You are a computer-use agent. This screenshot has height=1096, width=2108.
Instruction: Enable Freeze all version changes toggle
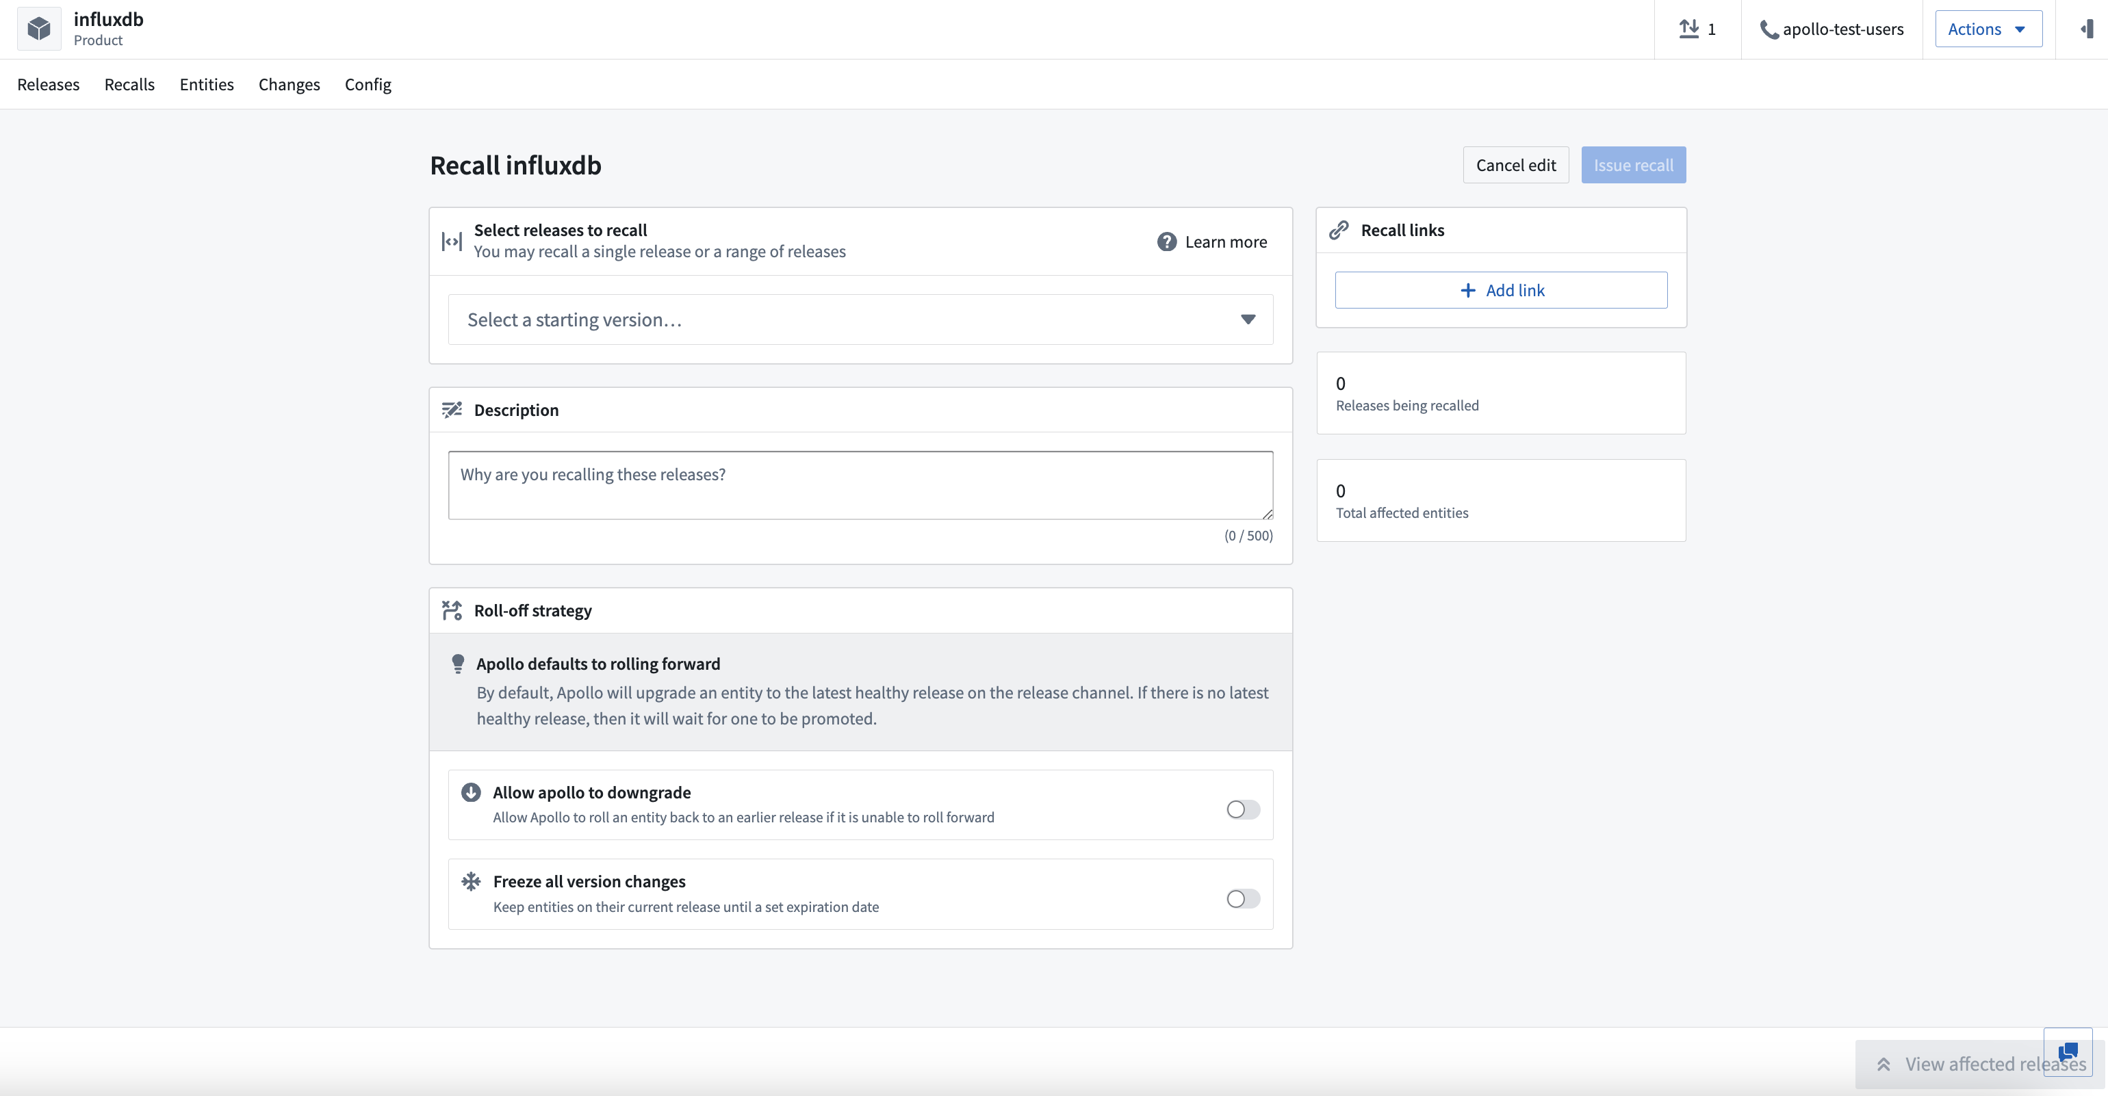tap(1243, 898)
